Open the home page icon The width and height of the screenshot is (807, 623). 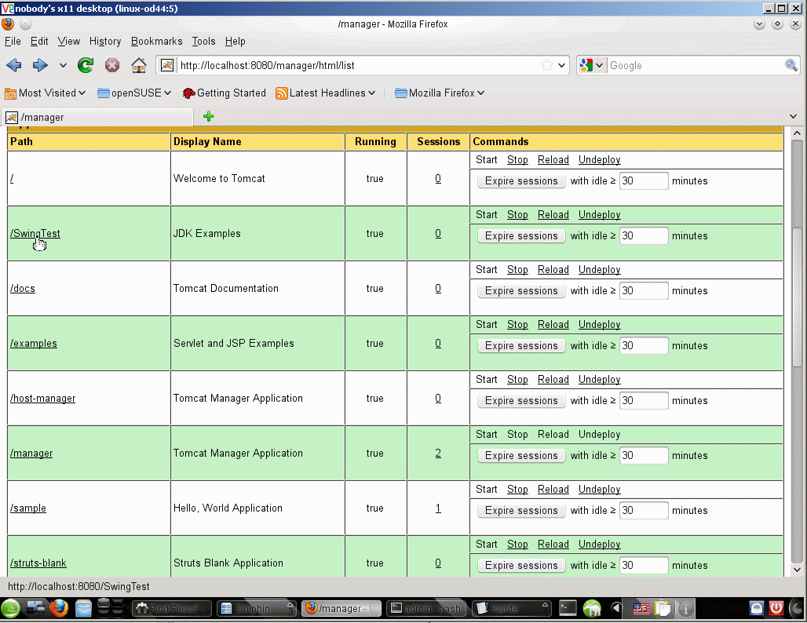click(x=139, y=65)
